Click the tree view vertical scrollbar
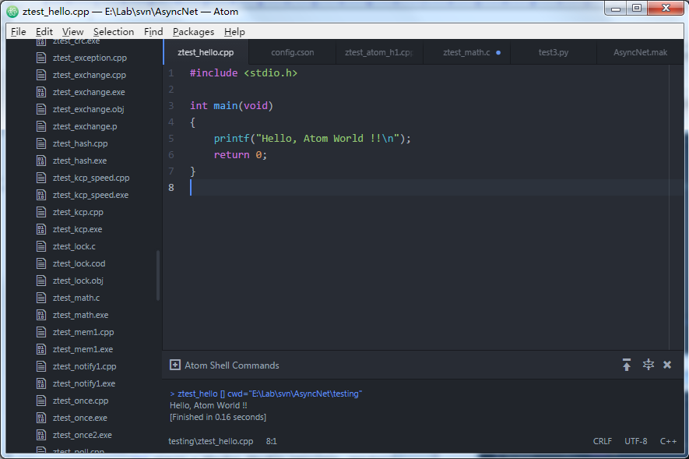Image resolution: width=689 pixels, height=459 pixels. [x=158, y=276]
